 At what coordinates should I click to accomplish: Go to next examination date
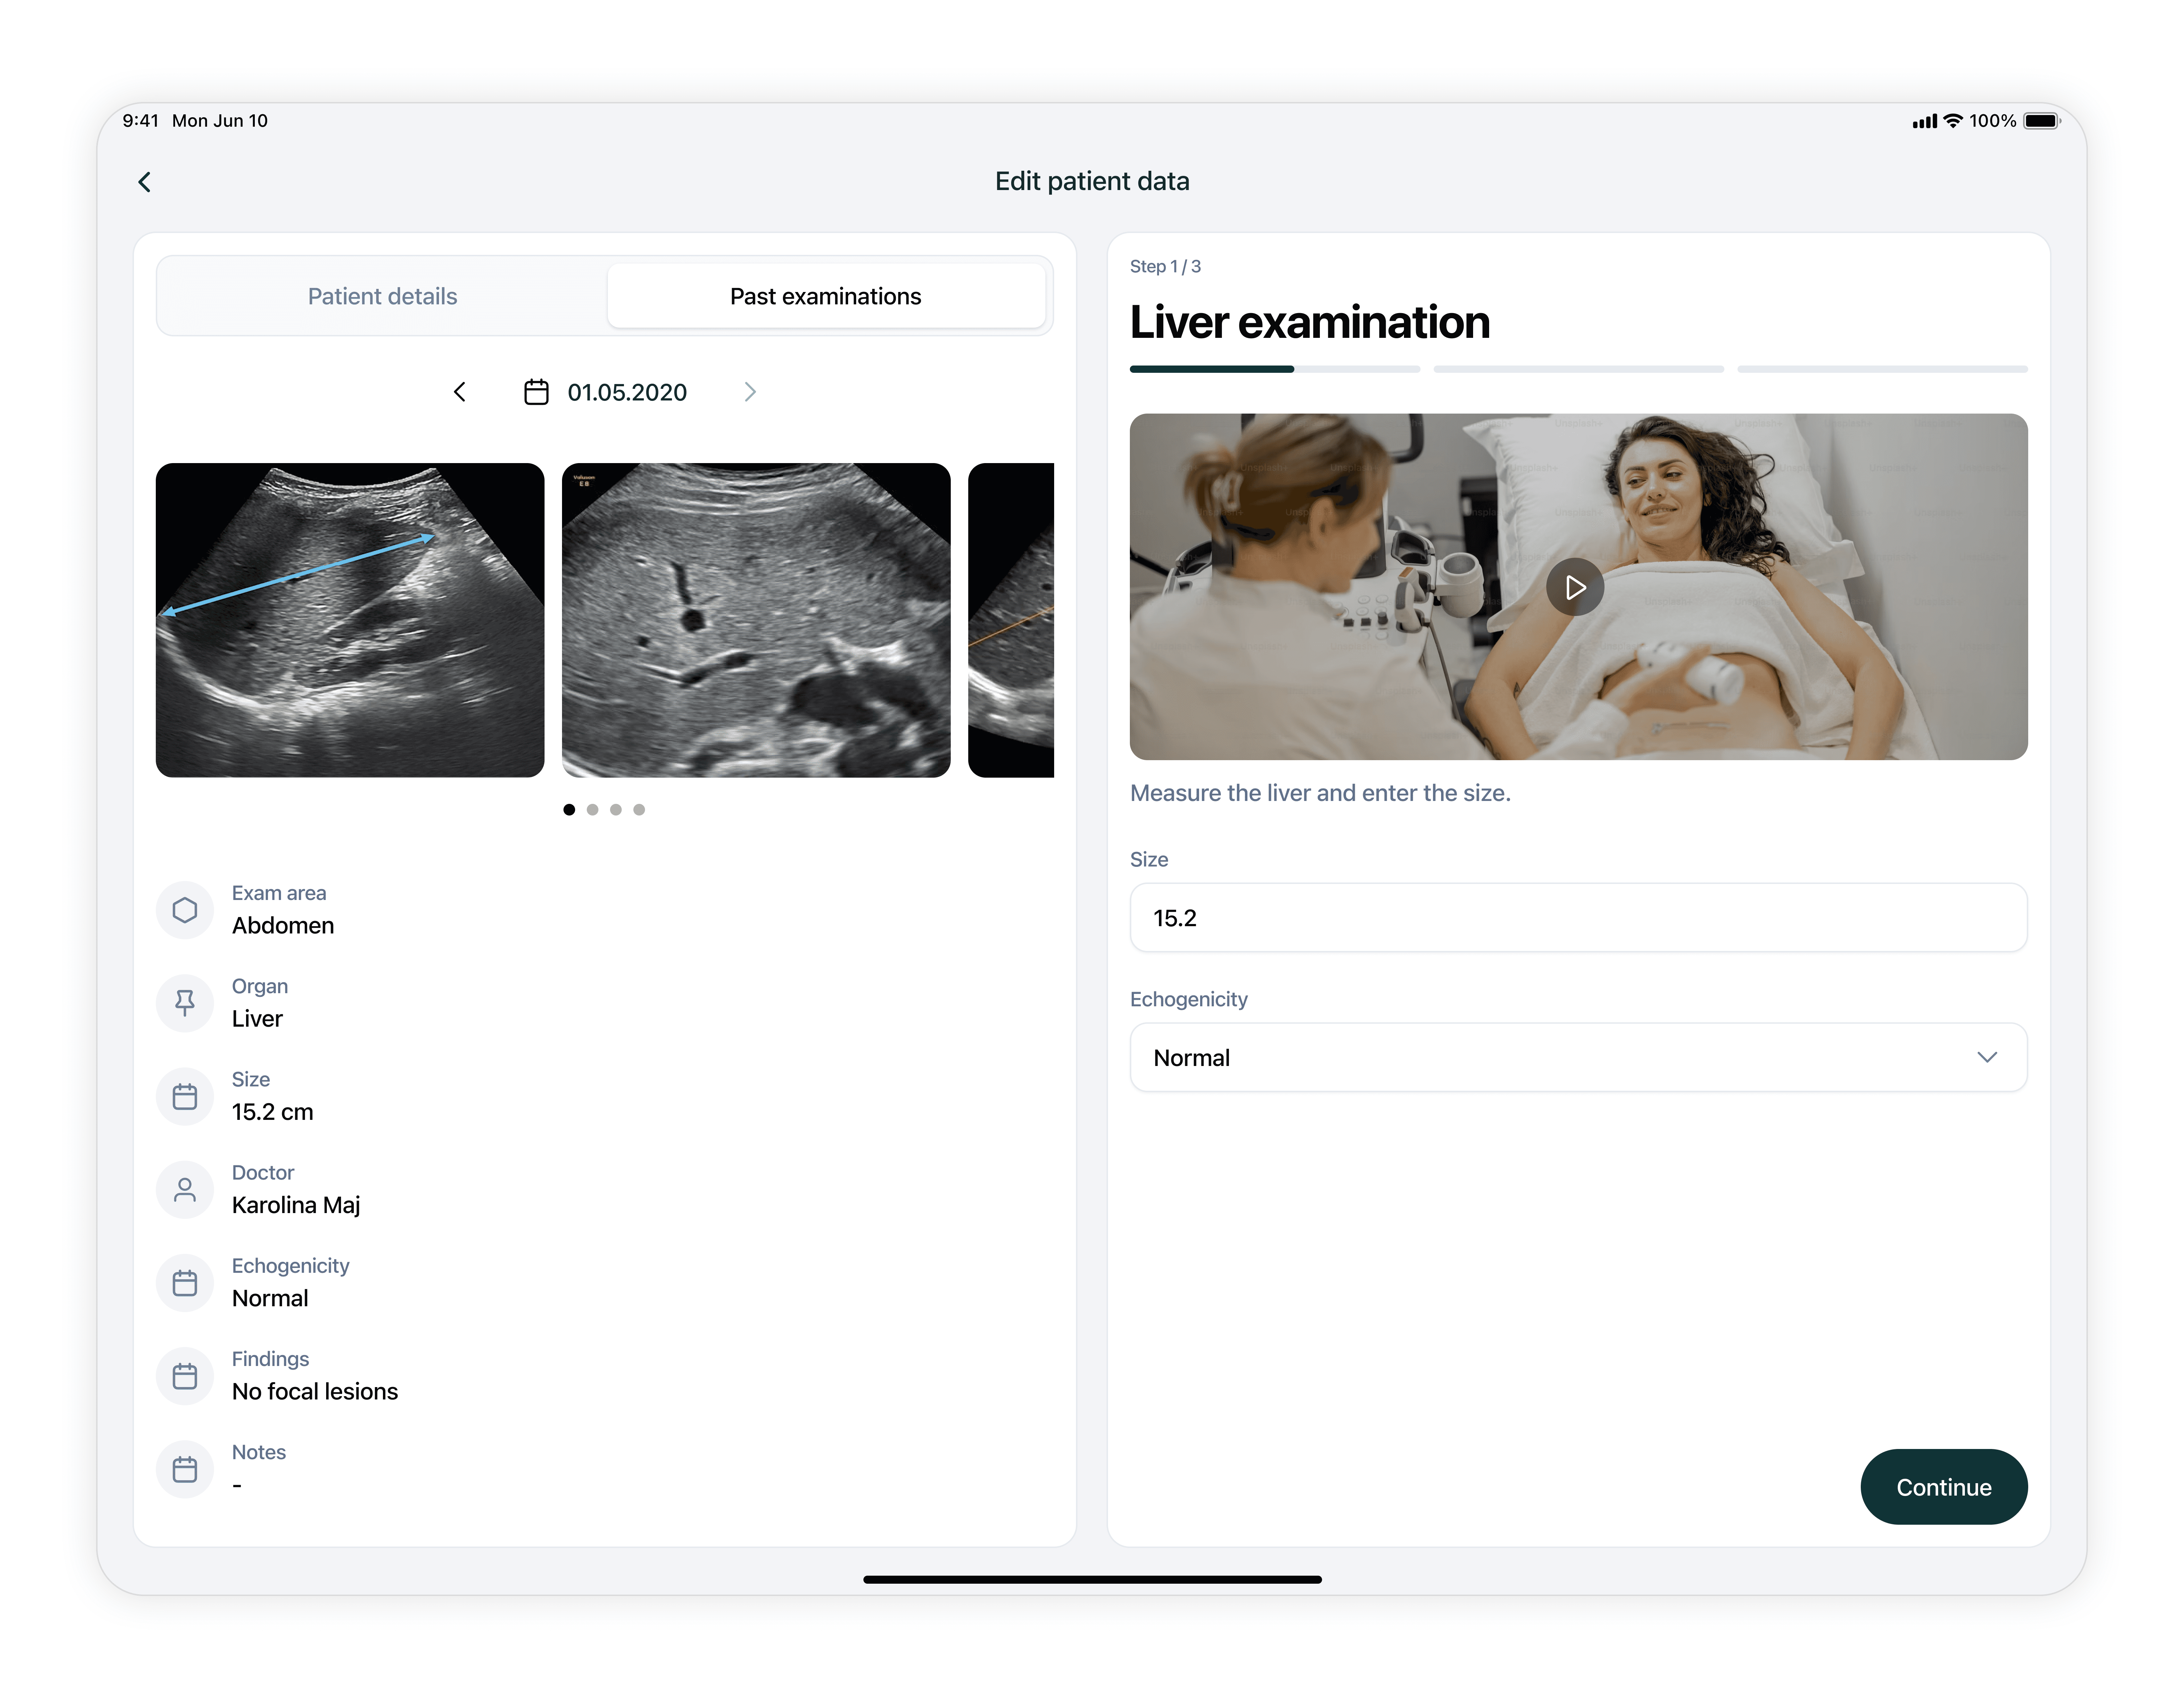[750, 392]
